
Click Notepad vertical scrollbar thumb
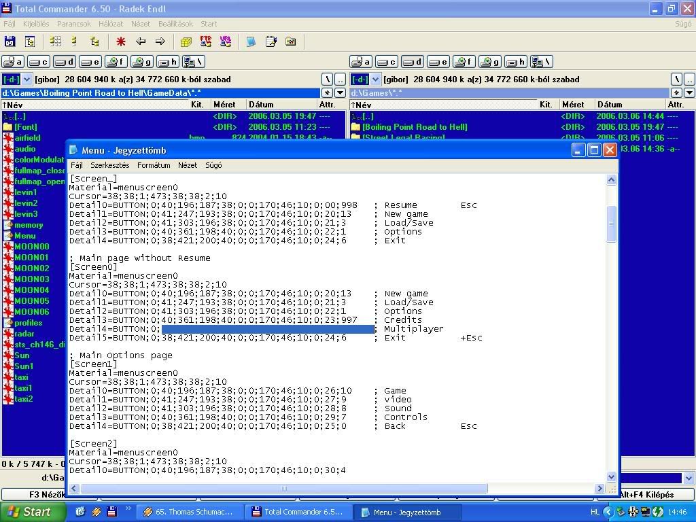(610, 223)
